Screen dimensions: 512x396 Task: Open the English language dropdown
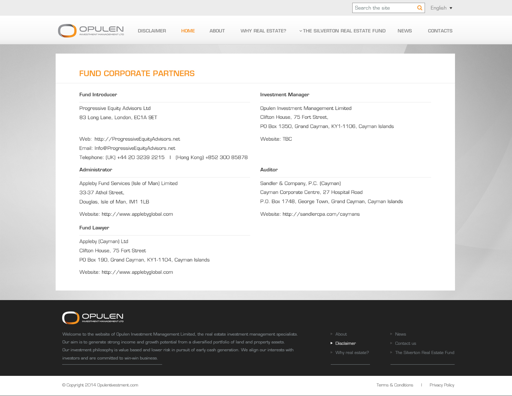tap(441, 8)
